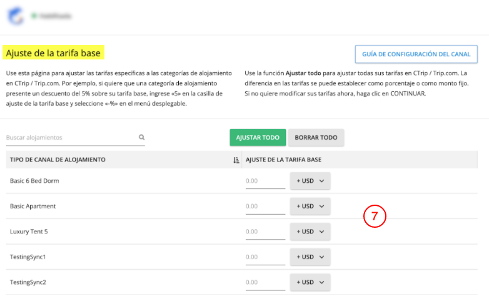This screenshot has width=489, height=296.
Task: Focus the Buscar alojamientos search field
Action: (x=71, y=138)
